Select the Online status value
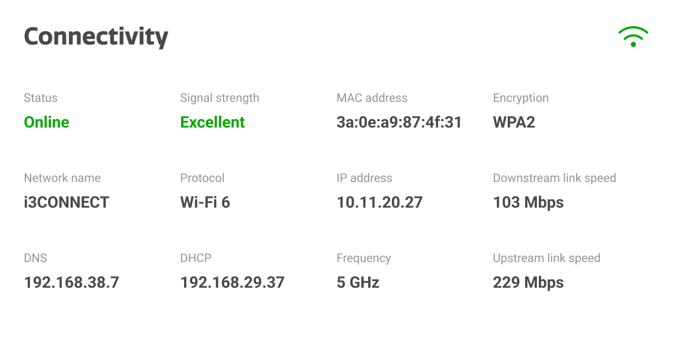 click(47, 122)
